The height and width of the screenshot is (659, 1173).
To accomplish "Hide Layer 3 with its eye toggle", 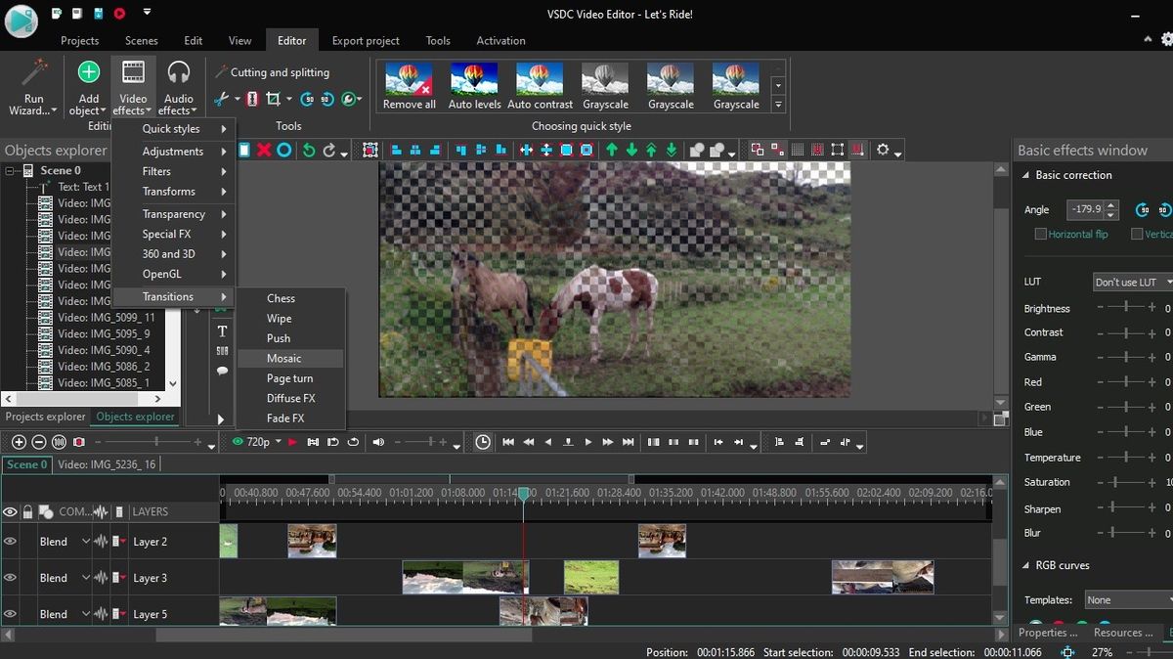I will pyautogui.click(x=10, y=578).
